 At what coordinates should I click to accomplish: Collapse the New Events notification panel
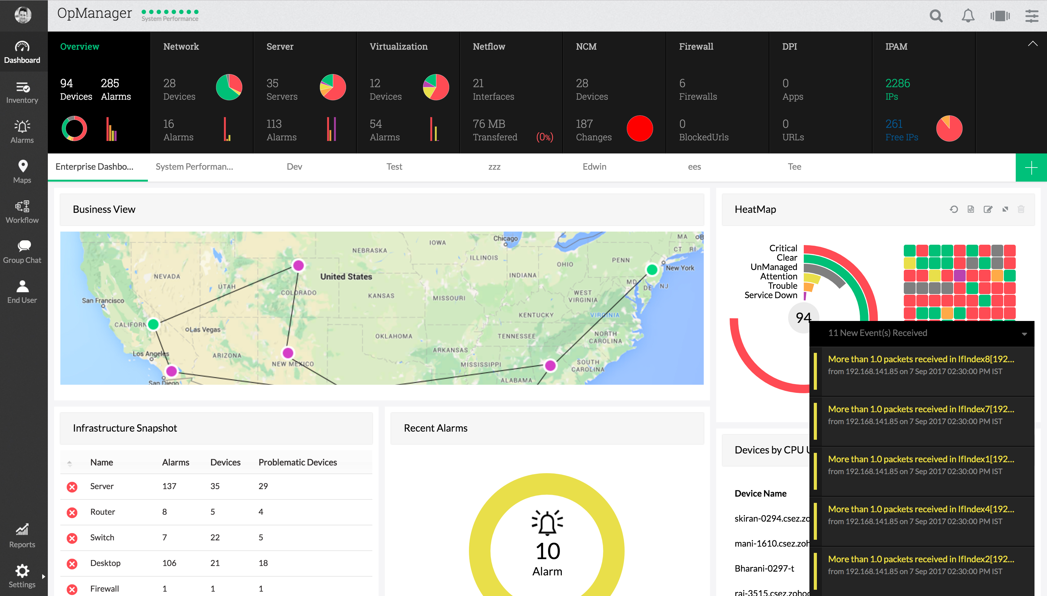pos(1024,334)
